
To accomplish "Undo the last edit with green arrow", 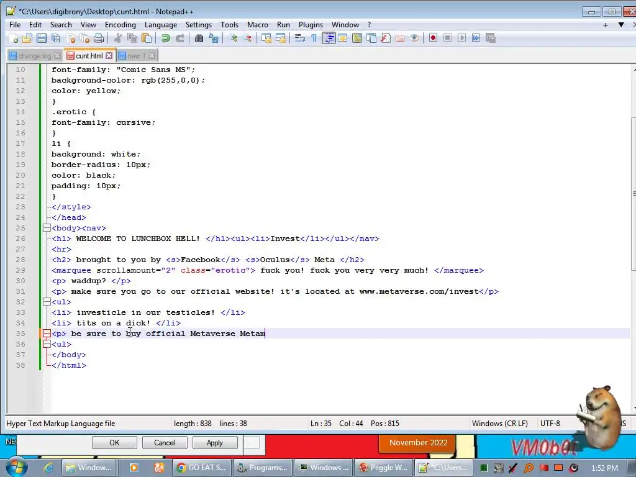I will 165,38.
